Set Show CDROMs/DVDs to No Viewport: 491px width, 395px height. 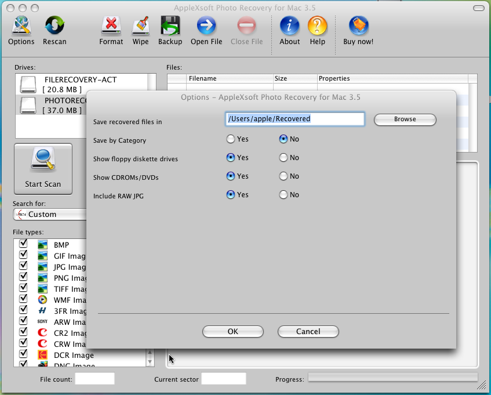coord(283,176)
